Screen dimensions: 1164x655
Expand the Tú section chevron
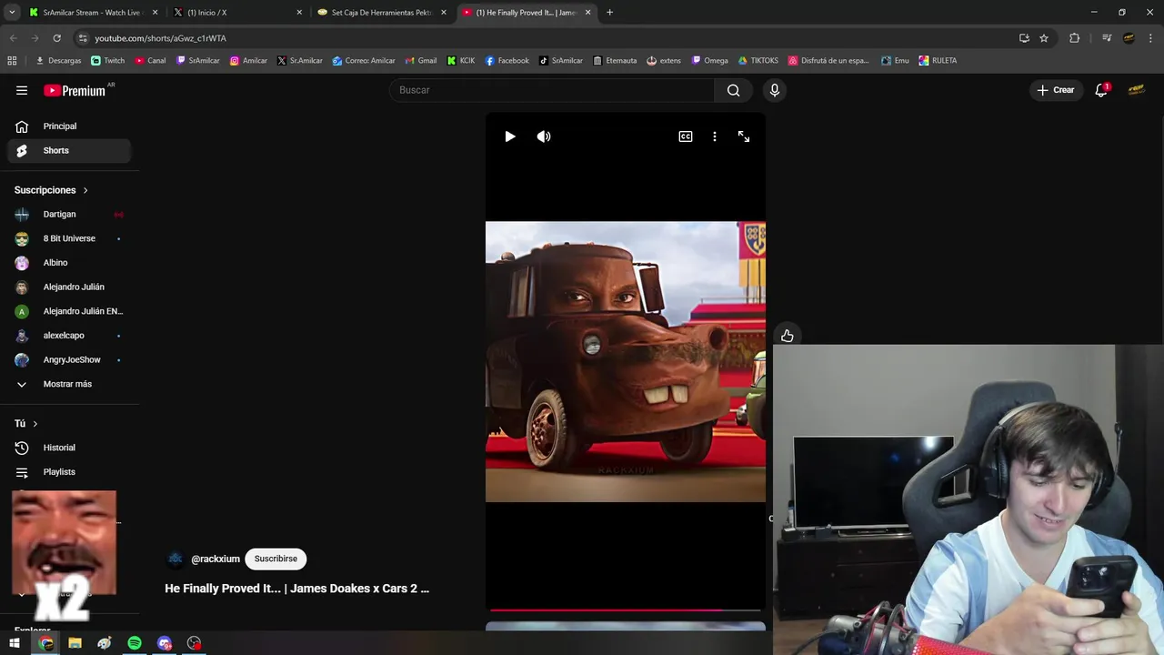35,424
